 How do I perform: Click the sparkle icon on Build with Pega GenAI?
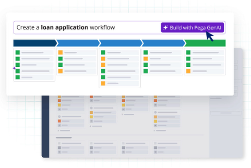tap(165, 28)
